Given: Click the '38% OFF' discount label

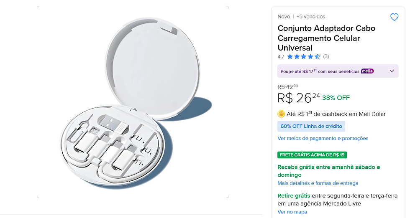Looking at the screenshot, I should tap(336, 98).
